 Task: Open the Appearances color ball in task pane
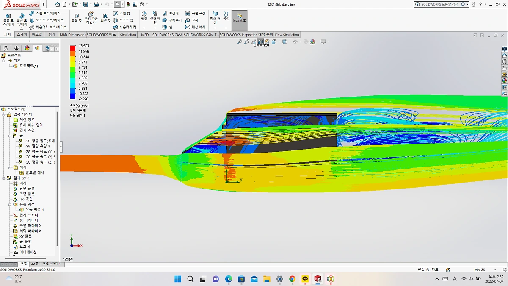(504, 81)
